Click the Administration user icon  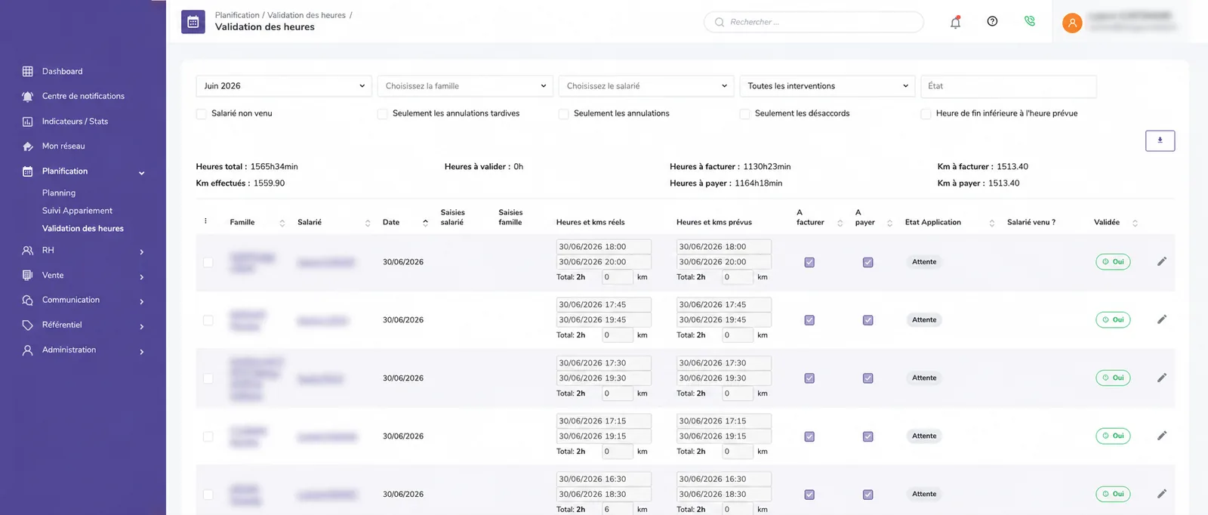point(28,350)
